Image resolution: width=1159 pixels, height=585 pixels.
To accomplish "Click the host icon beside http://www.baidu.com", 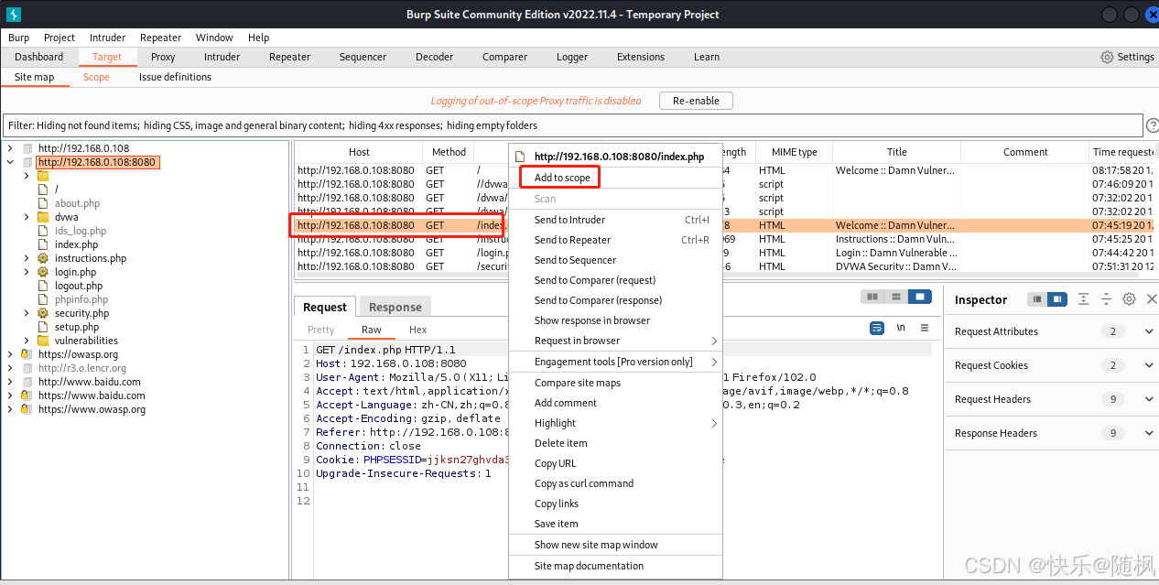I will click(x=27, y=382).
